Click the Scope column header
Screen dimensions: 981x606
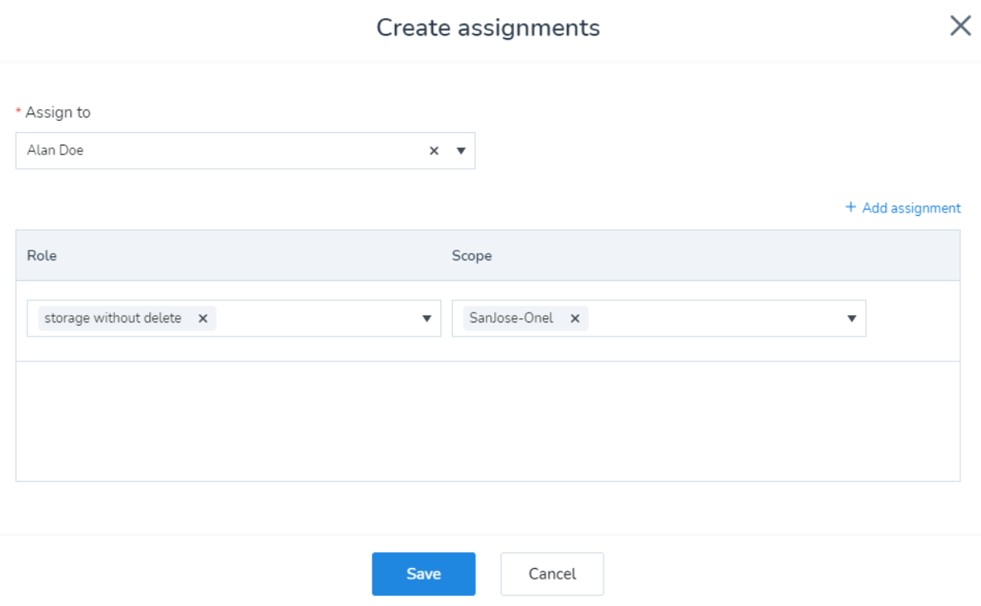click(x=472, y=255)
